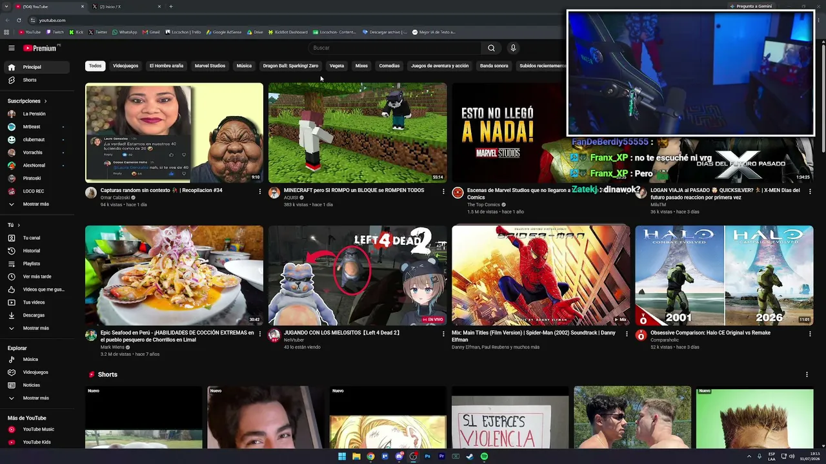Open the Shorts shelf options menu
Screen dimensions: 826x464
click(807, 374)
